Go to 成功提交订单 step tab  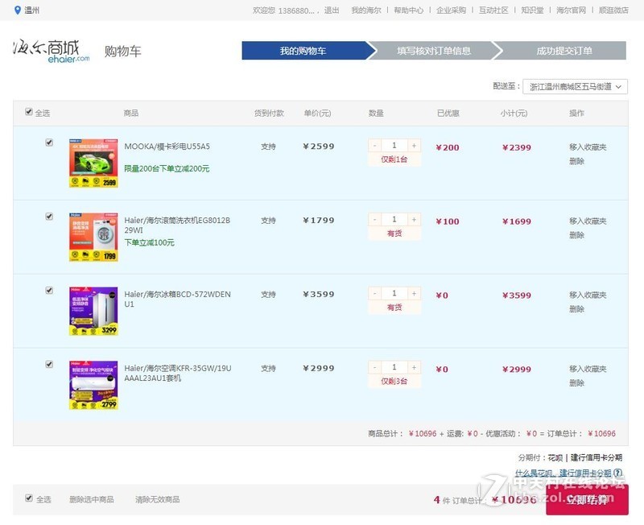coord(564,51)
